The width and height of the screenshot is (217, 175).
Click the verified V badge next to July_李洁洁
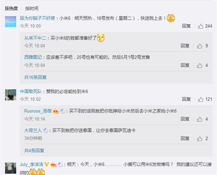[x=47, y=165]
